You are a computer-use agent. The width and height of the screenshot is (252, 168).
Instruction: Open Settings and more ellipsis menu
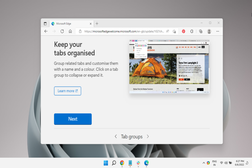click(x=218, y=31)
